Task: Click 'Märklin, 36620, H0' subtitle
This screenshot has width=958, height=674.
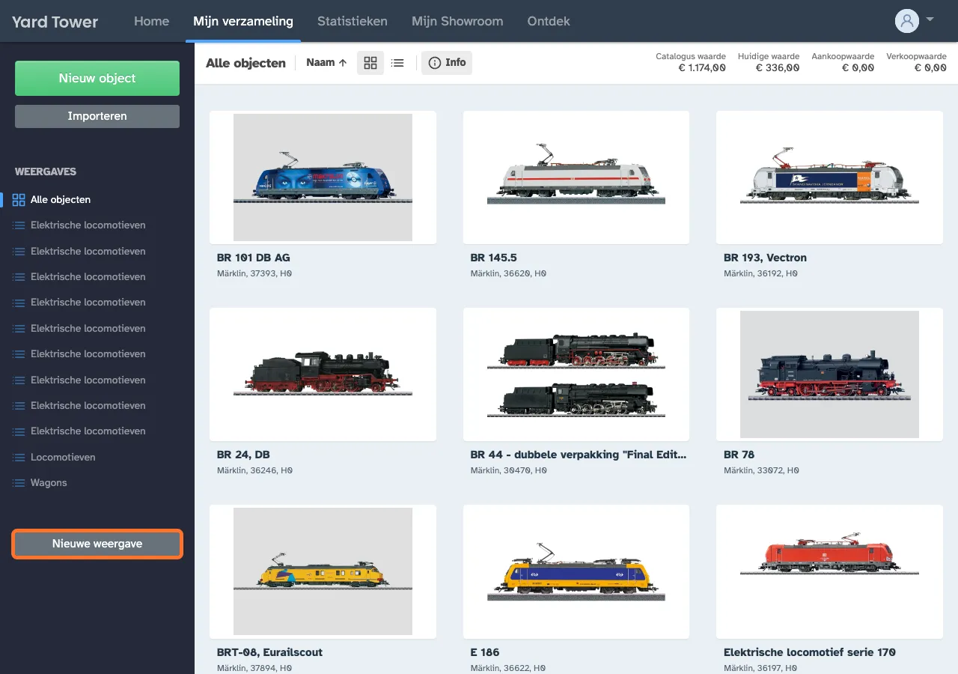Action: [x=508, y=274]
